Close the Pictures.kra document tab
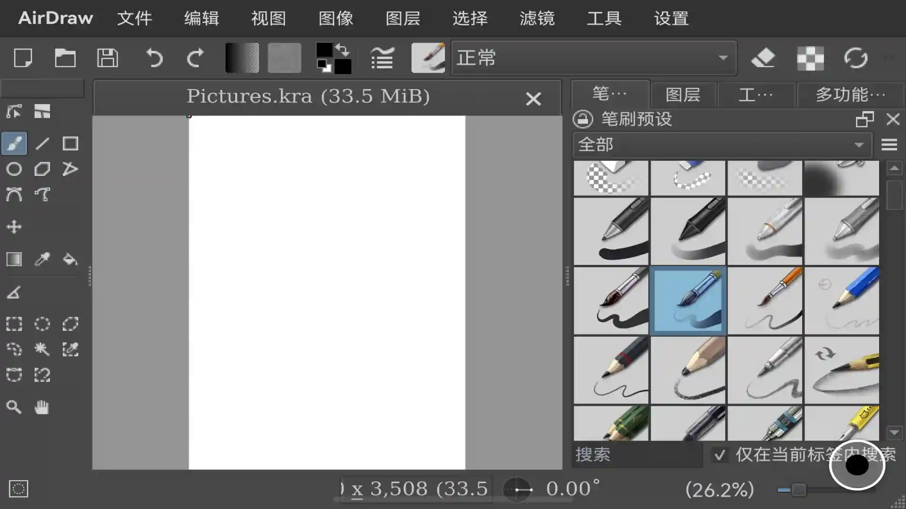The height and width of the screenshot is (509, 906). (x=533, y=99)
